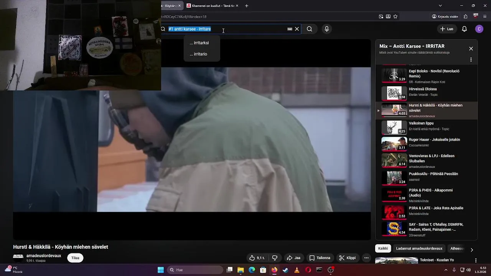491x276 pixels.
Task: Select the Kaikki filter chip
Action: pyautogui.click(x=383, y=248)
